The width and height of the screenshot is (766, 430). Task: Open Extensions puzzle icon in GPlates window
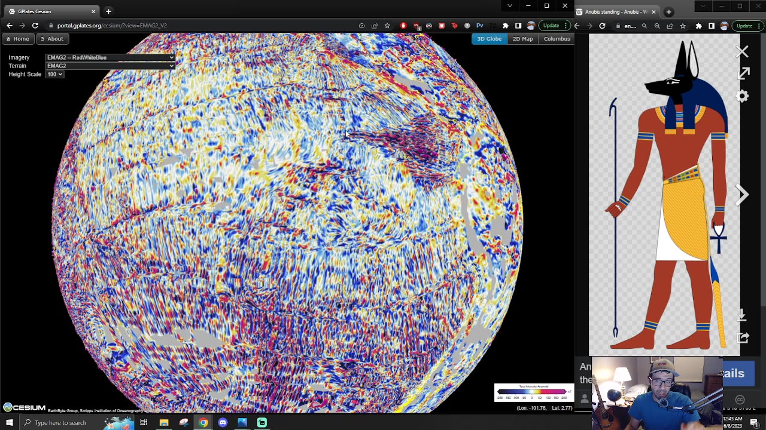click(506, 26)
